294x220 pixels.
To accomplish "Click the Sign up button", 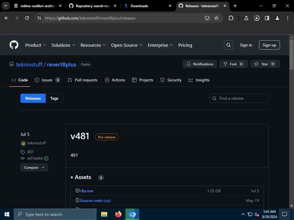I will pyautogui.click(x=269, y=45).
